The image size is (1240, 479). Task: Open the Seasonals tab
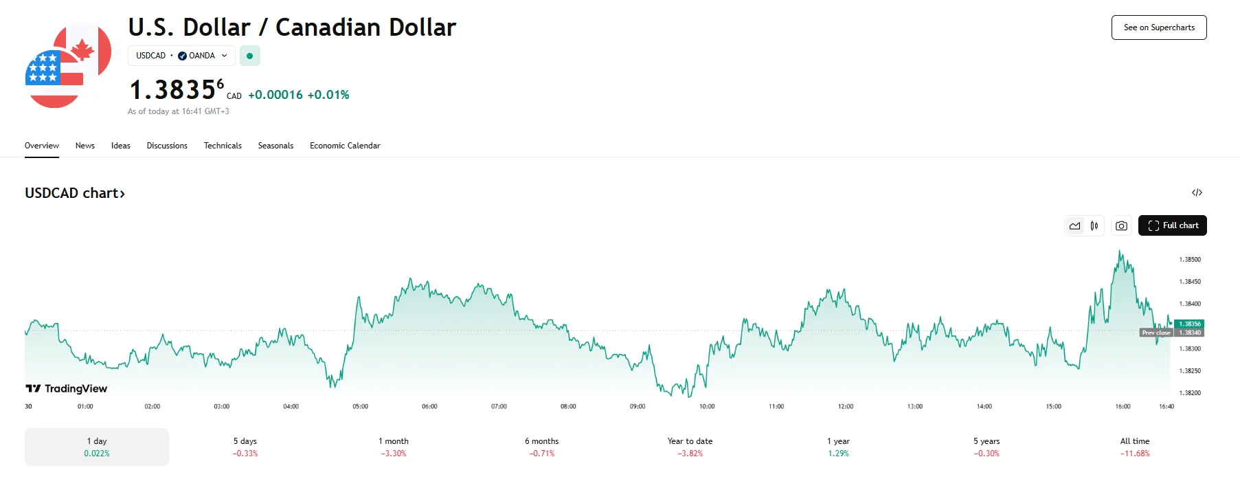coord(275,146)
